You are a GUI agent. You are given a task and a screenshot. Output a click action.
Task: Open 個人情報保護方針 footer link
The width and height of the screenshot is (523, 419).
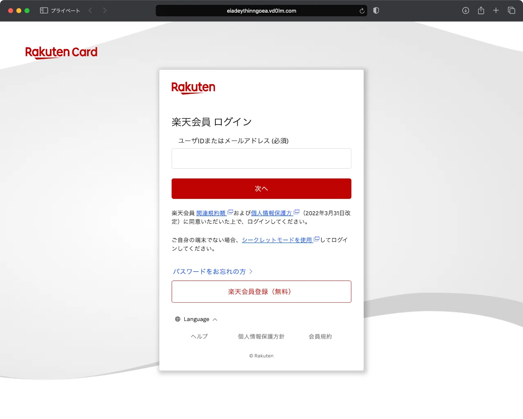pos(261,337)
